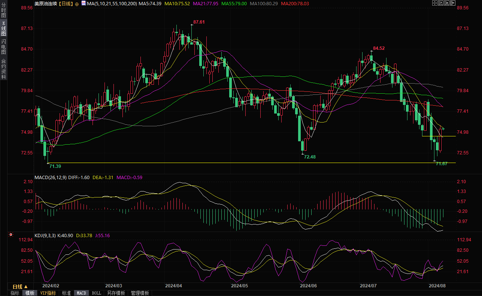Open 合约资料 in the left sidebar
Image resolution: width=482 pixels, height=296 pixels.
pos(3,69)
